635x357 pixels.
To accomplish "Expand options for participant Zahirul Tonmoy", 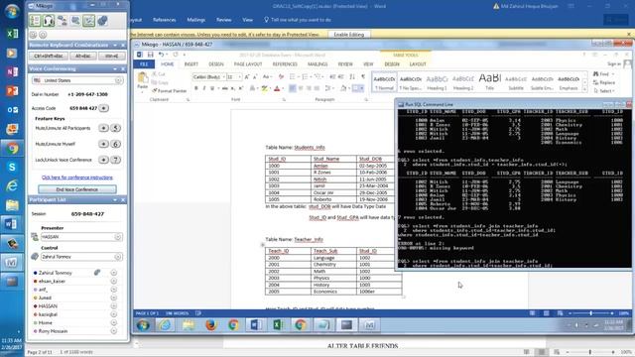I will click(x=114, y=273).
